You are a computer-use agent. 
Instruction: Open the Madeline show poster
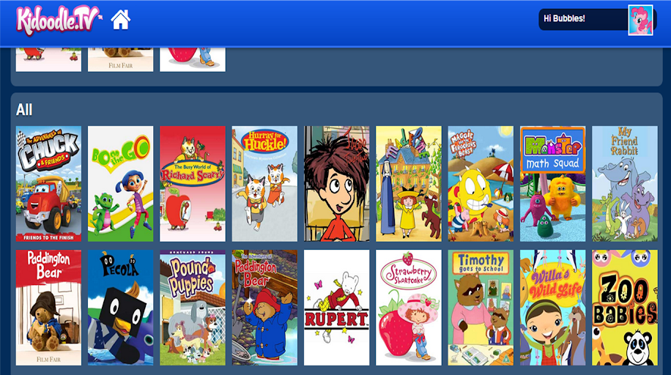pyautogui.click(x=408, y=184)
